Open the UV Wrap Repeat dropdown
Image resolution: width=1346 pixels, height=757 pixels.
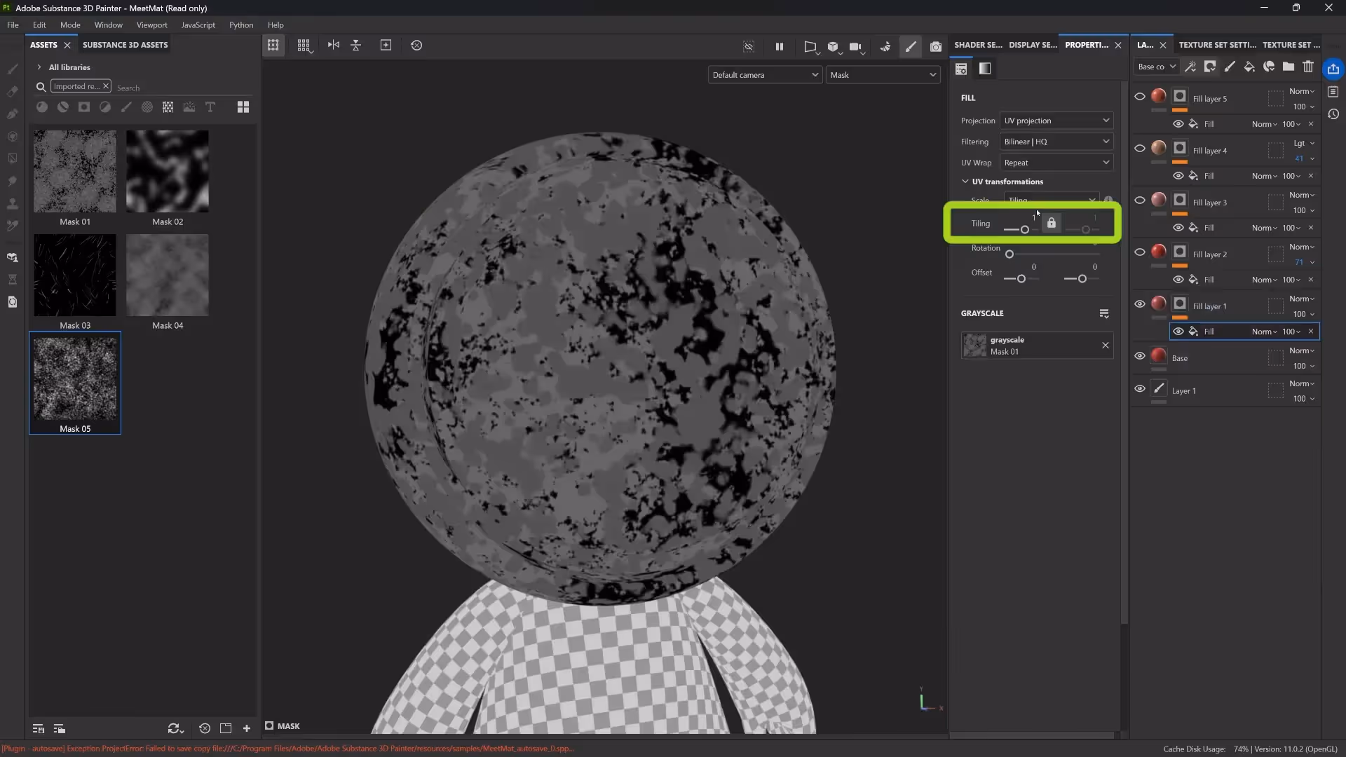[x=1056, y=163]
